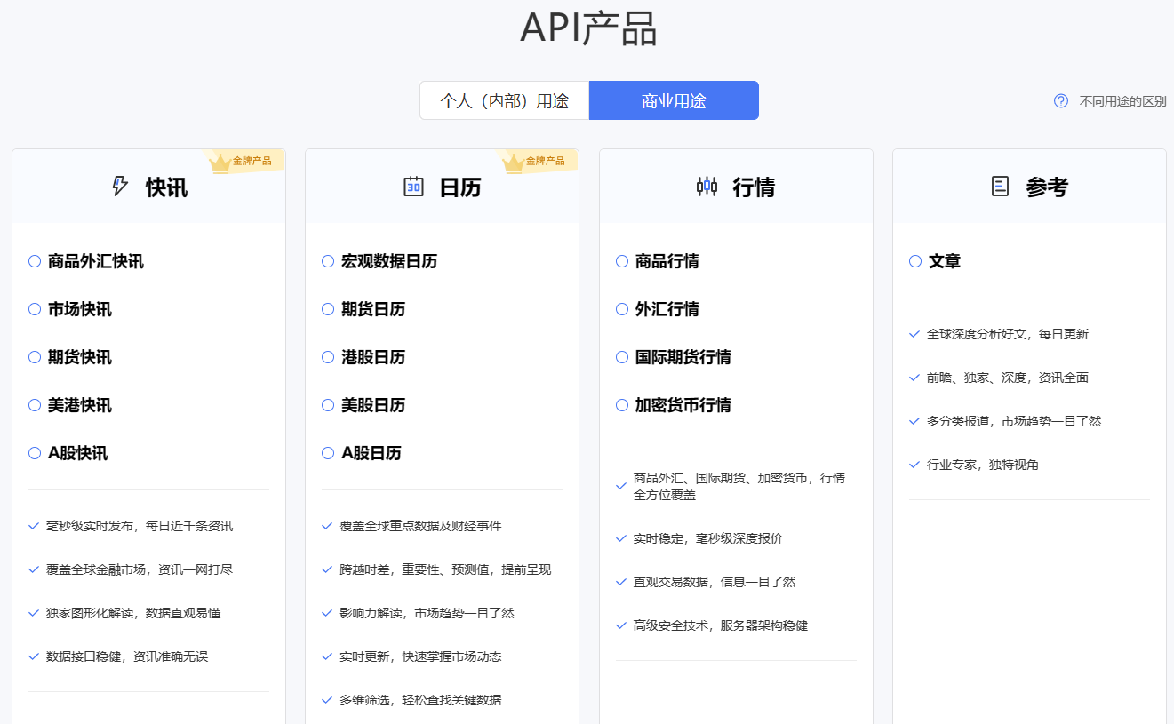Click the 快讯 card heading
1174x724 pixels.
(x=167, y=187)
